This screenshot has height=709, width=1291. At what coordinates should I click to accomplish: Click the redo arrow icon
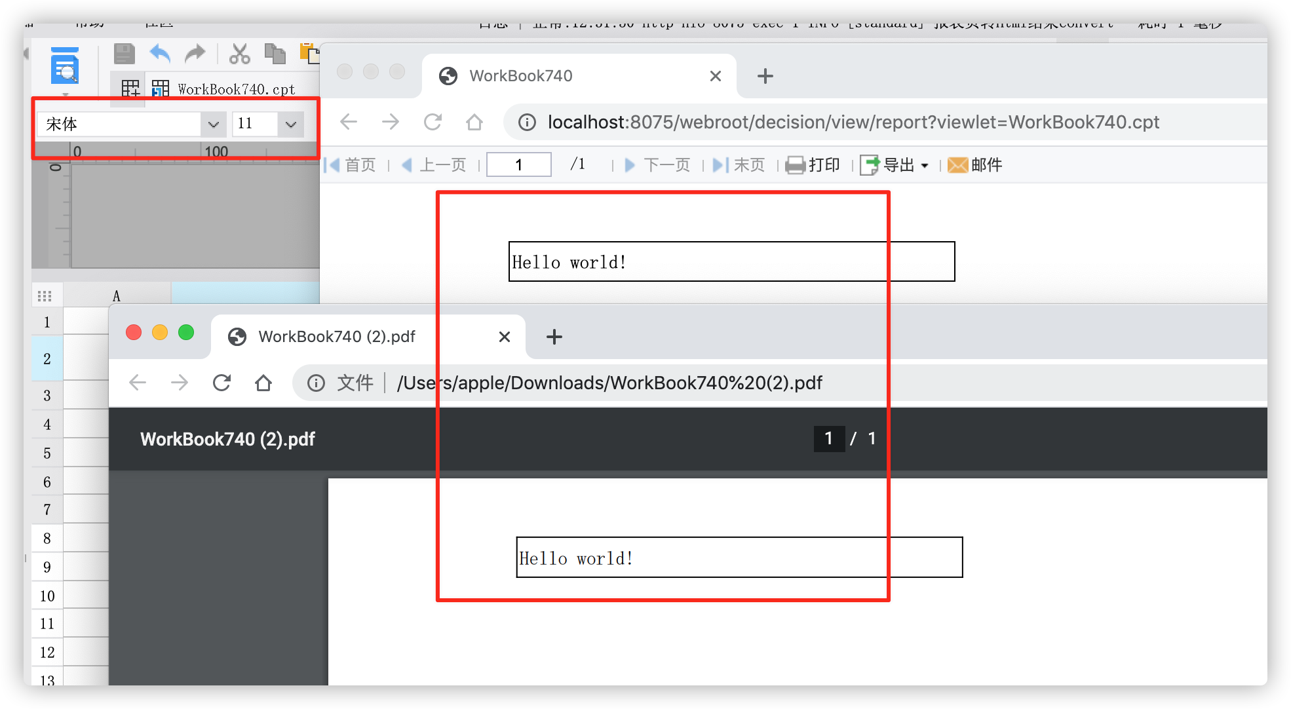195,54
